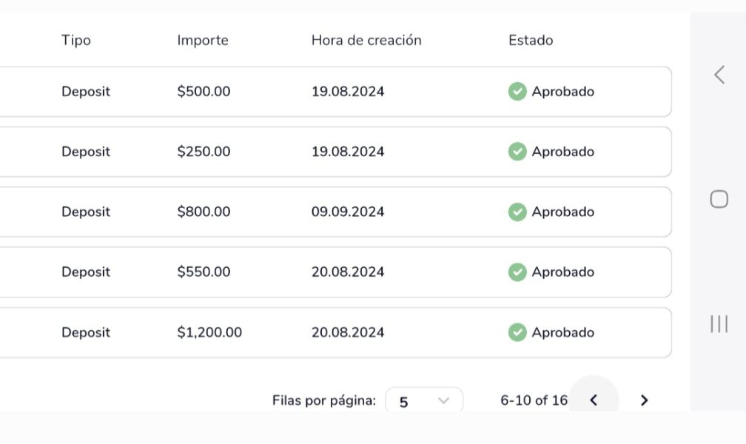
Task: Click green check icon on $550.00 row
Action: click(x=517, y=272)
